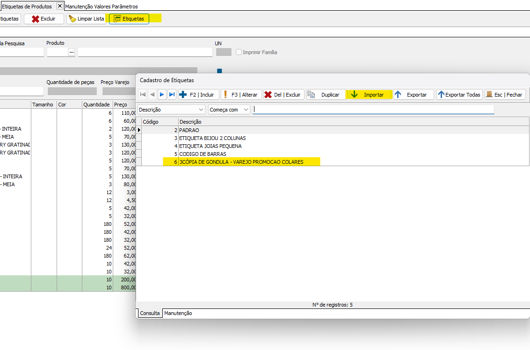The height and width of the screenshot is (350, 530).
Task: Delete record with Del Excluir button
Action: (283, 95)
